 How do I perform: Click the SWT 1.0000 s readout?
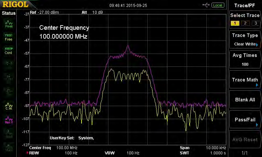tap(203, 153)
